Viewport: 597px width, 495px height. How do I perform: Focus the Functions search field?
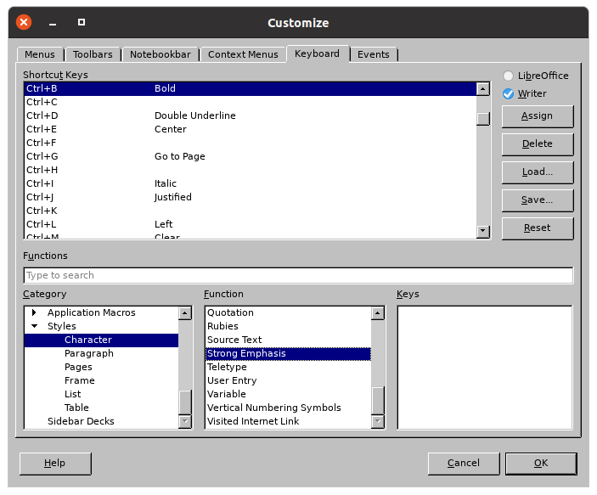tap(298, 275)
